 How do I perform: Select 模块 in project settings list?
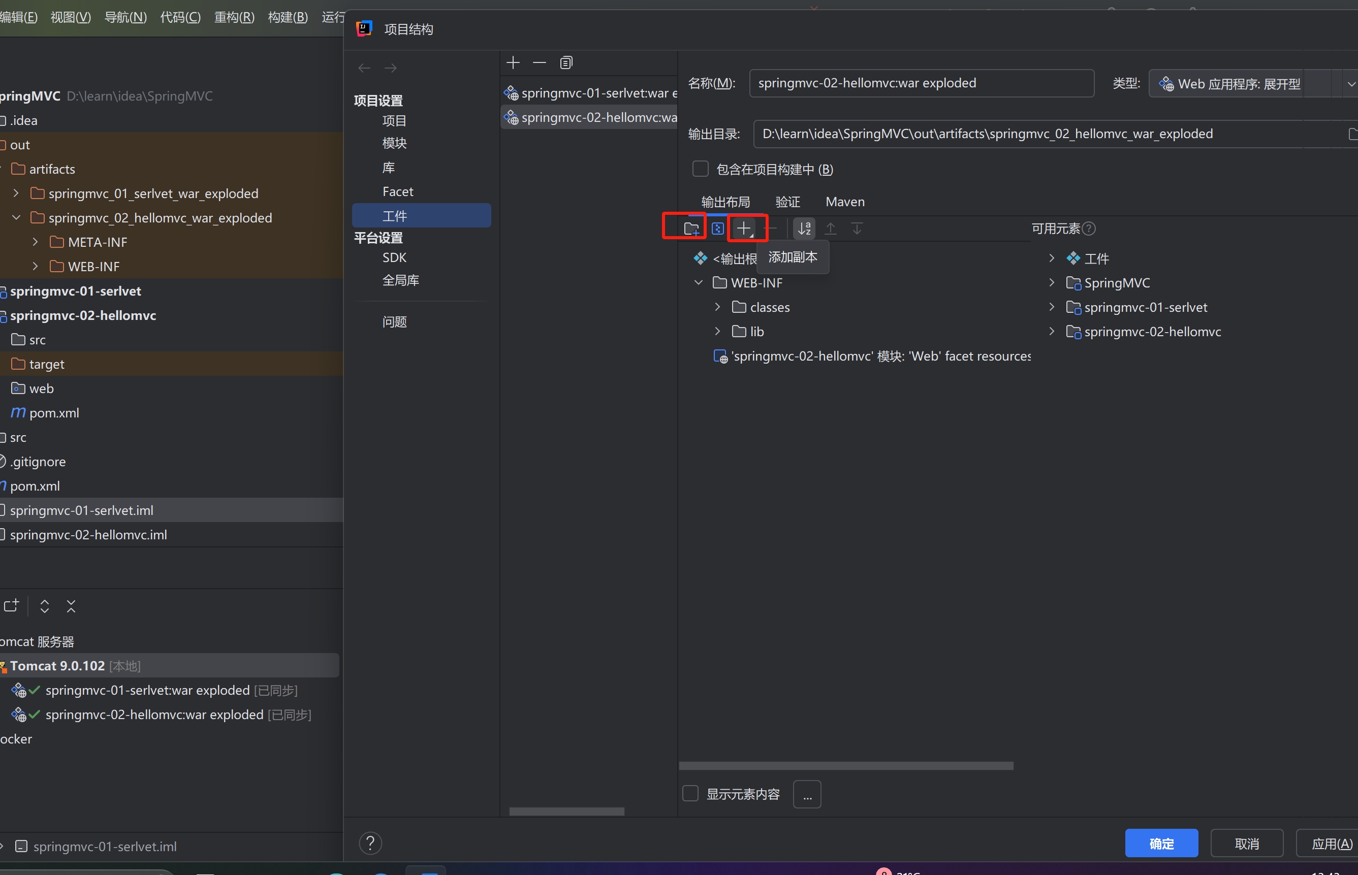394,143
